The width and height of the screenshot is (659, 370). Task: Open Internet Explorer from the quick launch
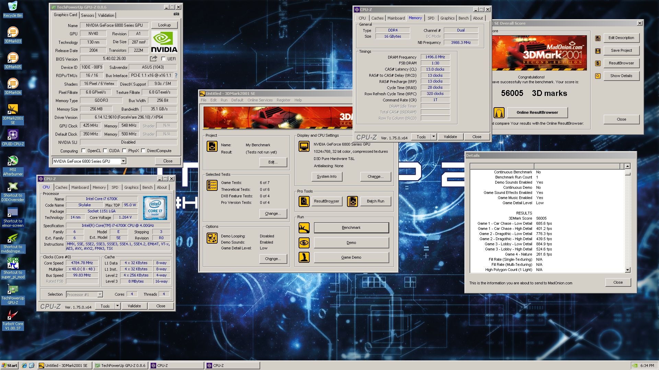24,366
